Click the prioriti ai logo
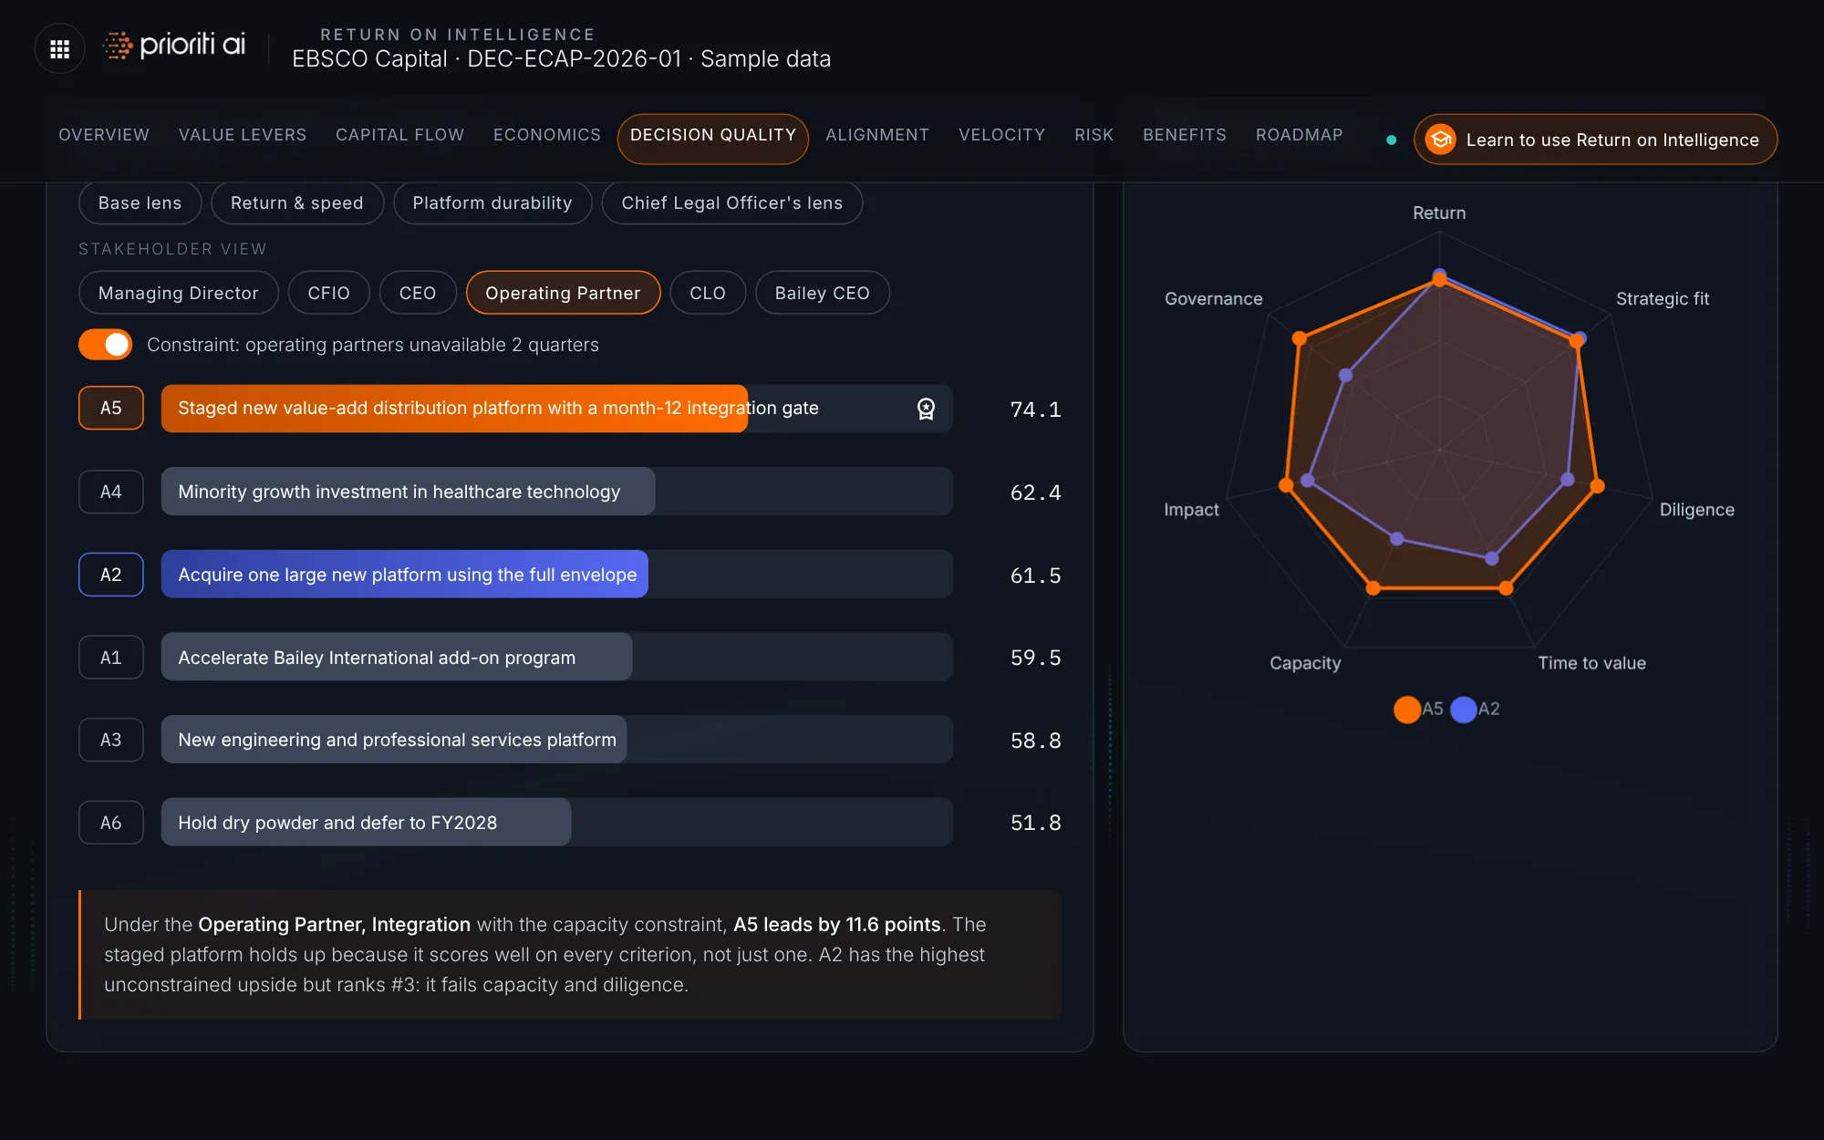Viewport: 1824px width, 1140px height. 174,46
